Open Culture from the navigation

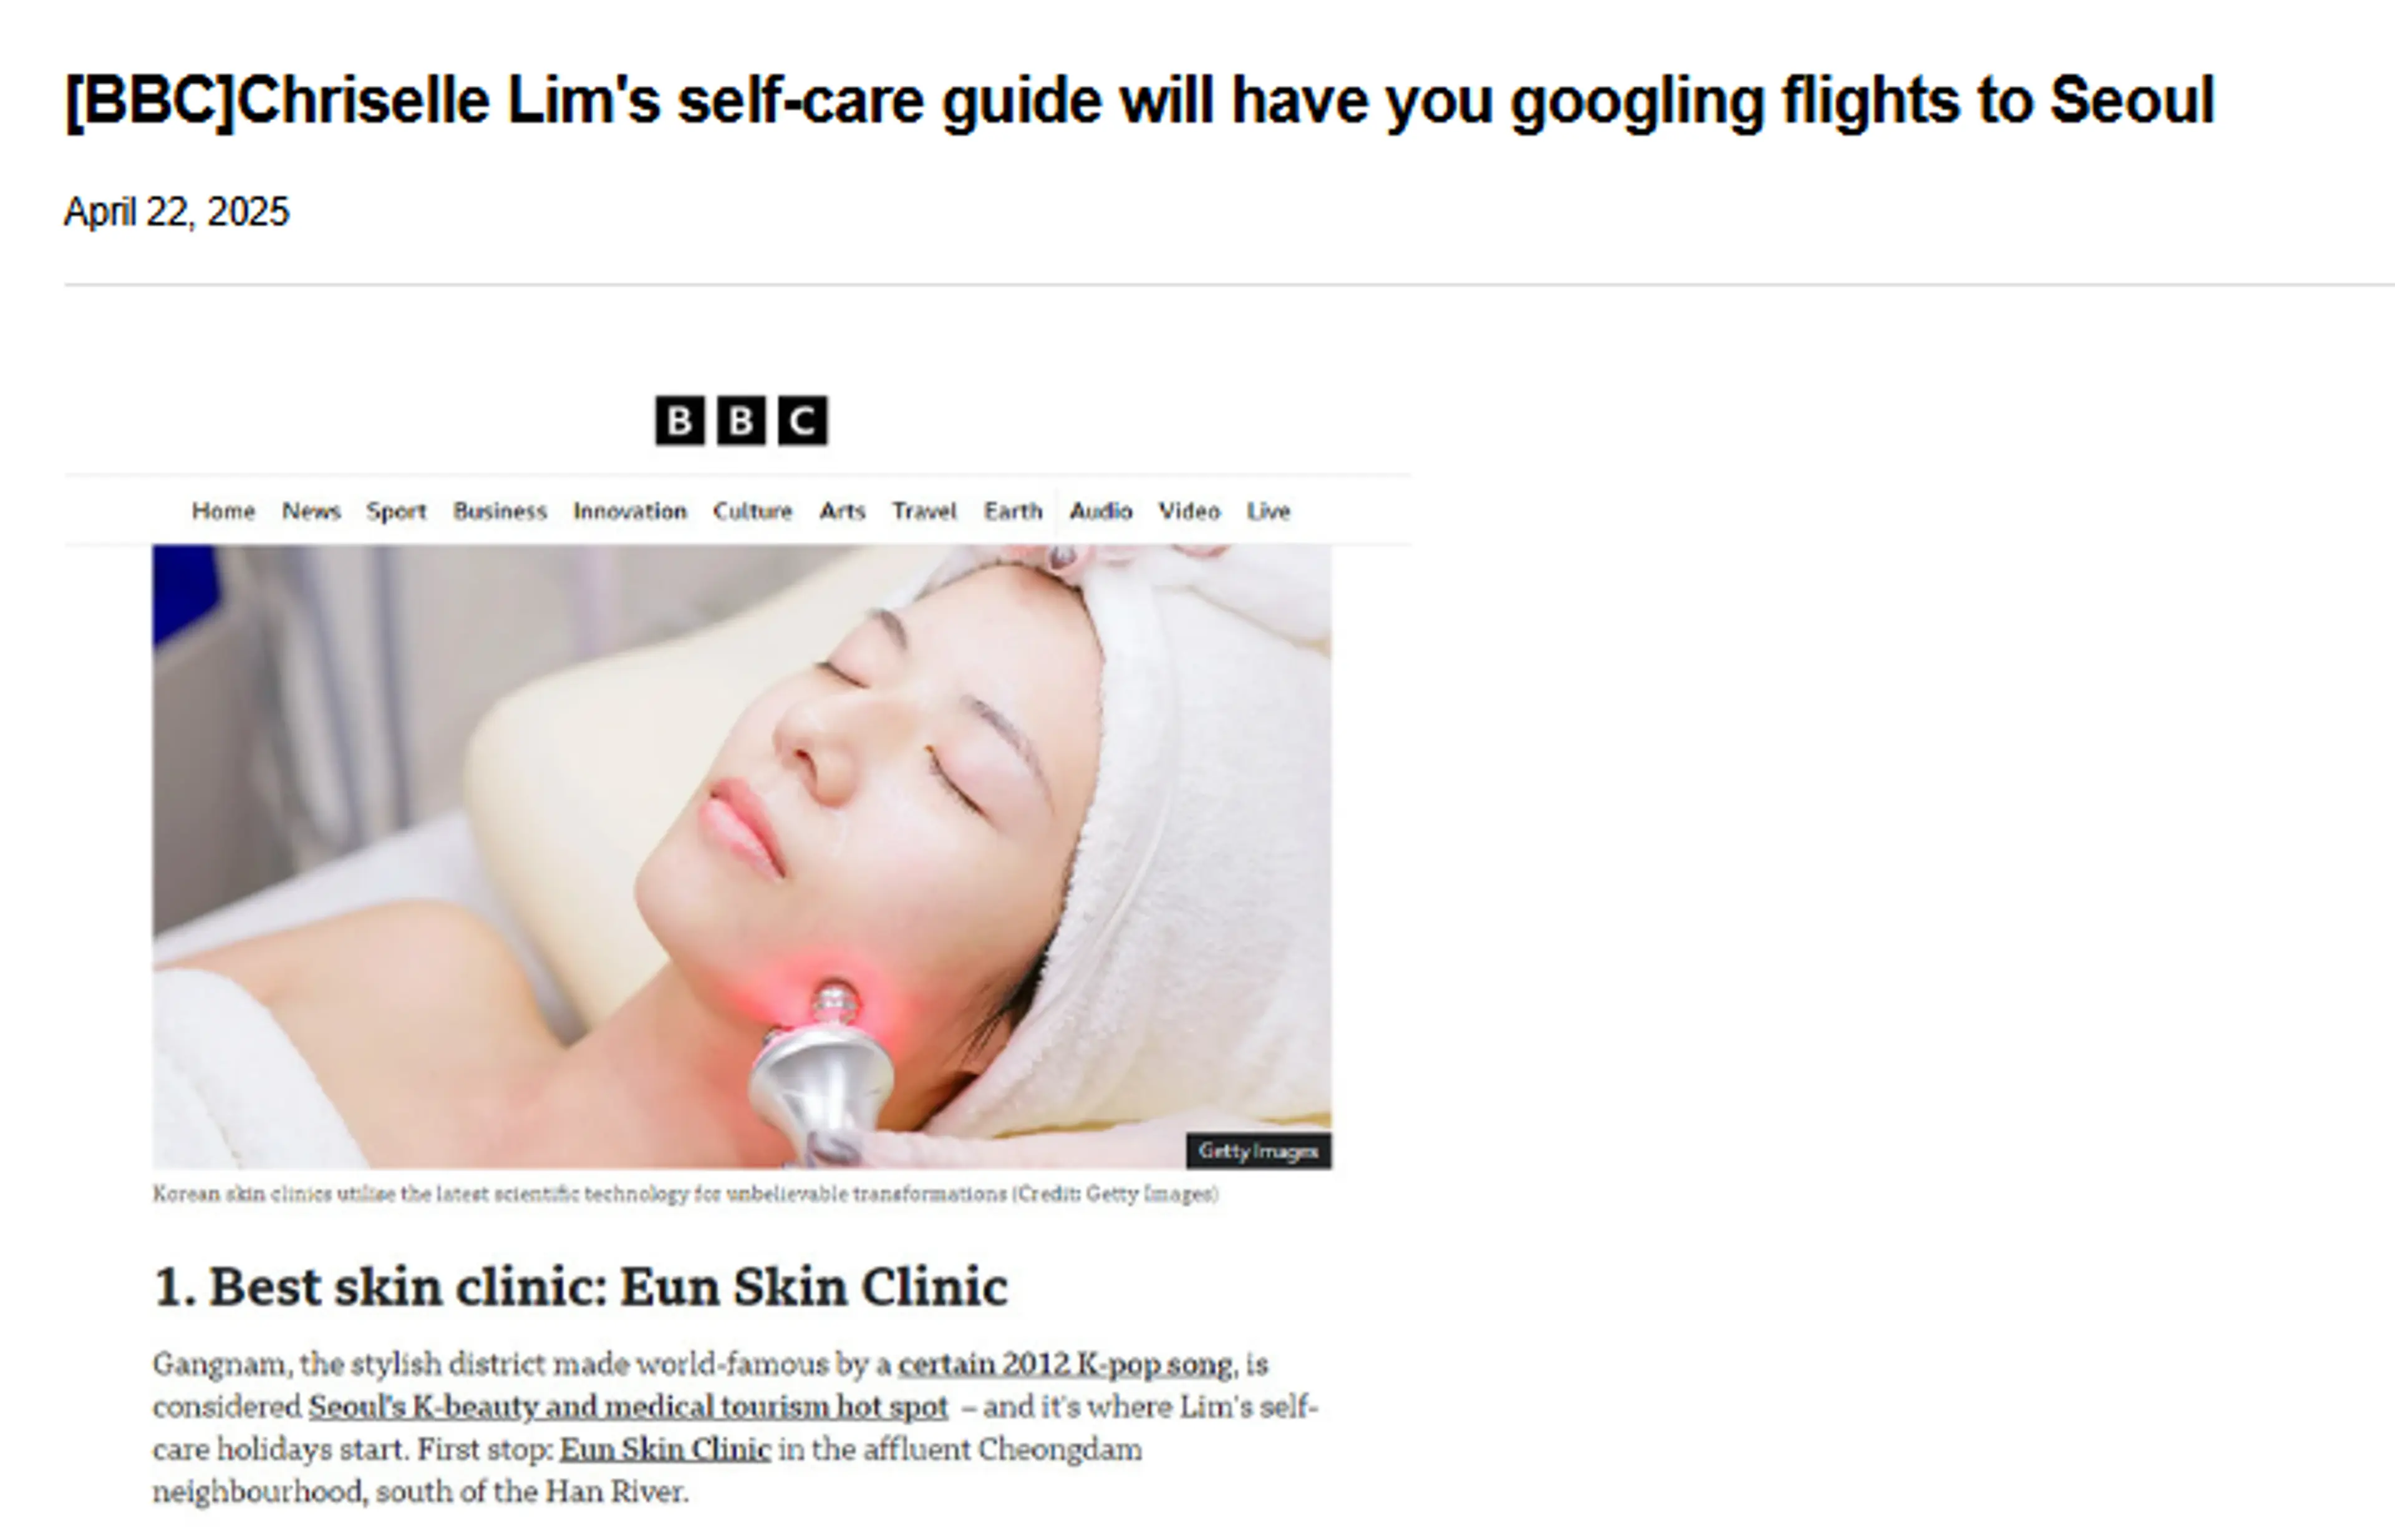(x=752, y=511)
